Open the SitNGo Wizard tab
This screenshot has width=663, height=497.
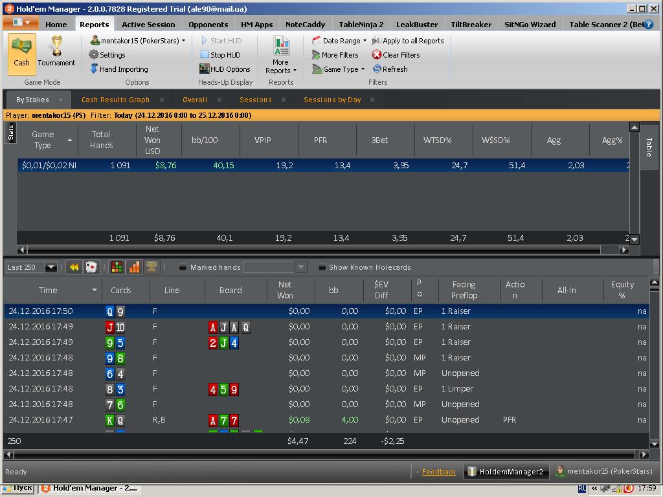click(530, 25)
